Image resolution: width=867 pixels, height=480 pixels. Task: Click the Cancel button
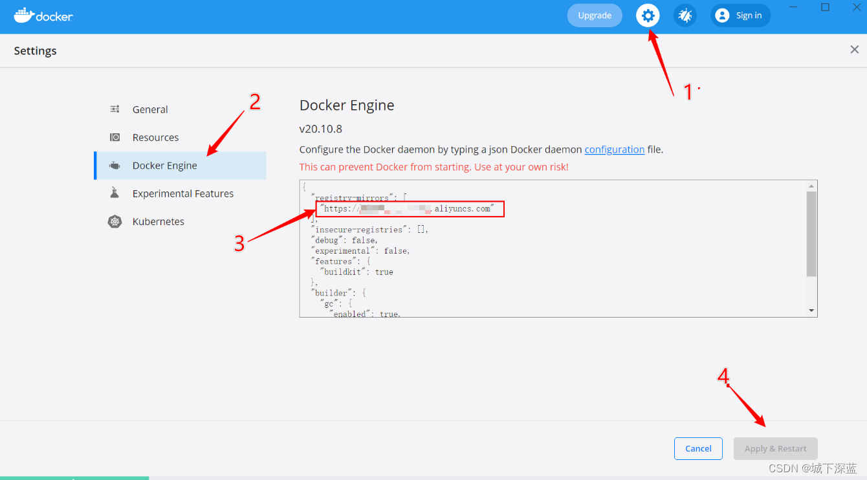(x=698, y=448)
